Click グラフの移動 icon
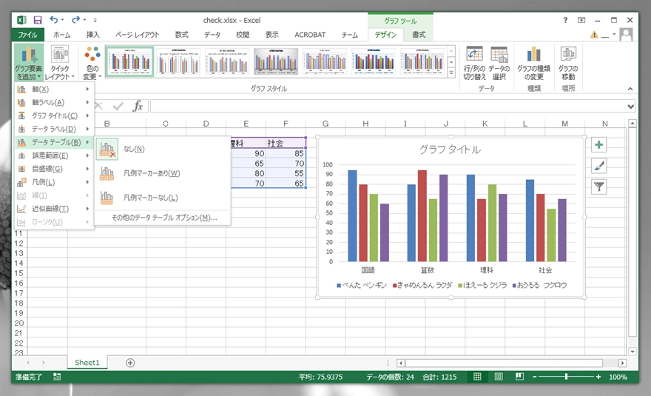Viewport: 651px width, 396px height. click(568, 63)
